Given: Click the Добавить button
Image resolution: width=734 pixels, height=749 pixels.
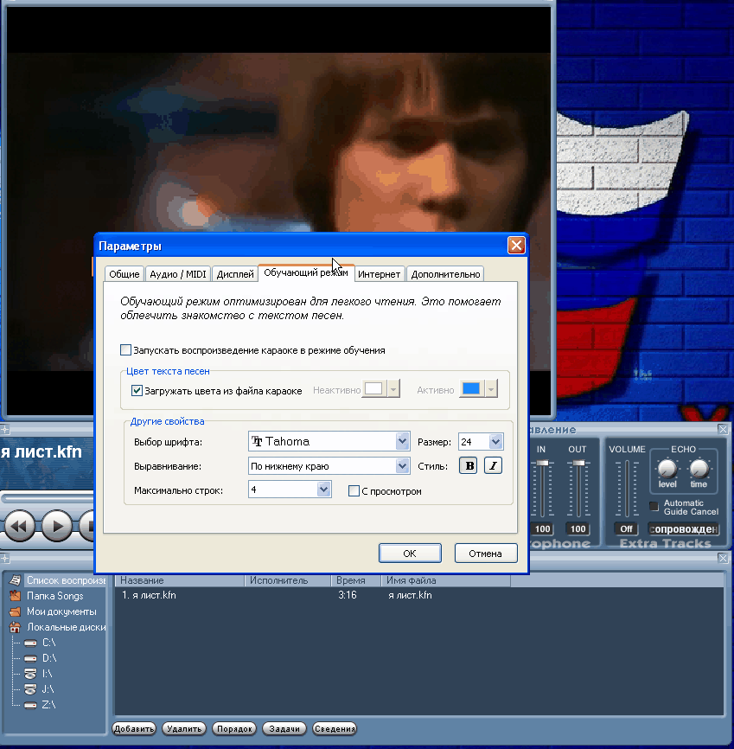Looking at the screenshot, I should (134, 728).
